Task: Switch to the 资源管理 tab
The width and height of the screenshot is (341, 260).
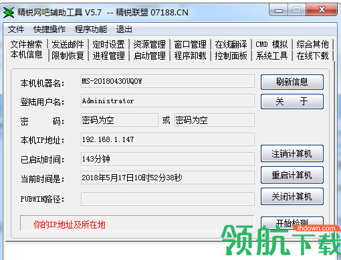Action: pyautogui.click(x=149, y=44)
